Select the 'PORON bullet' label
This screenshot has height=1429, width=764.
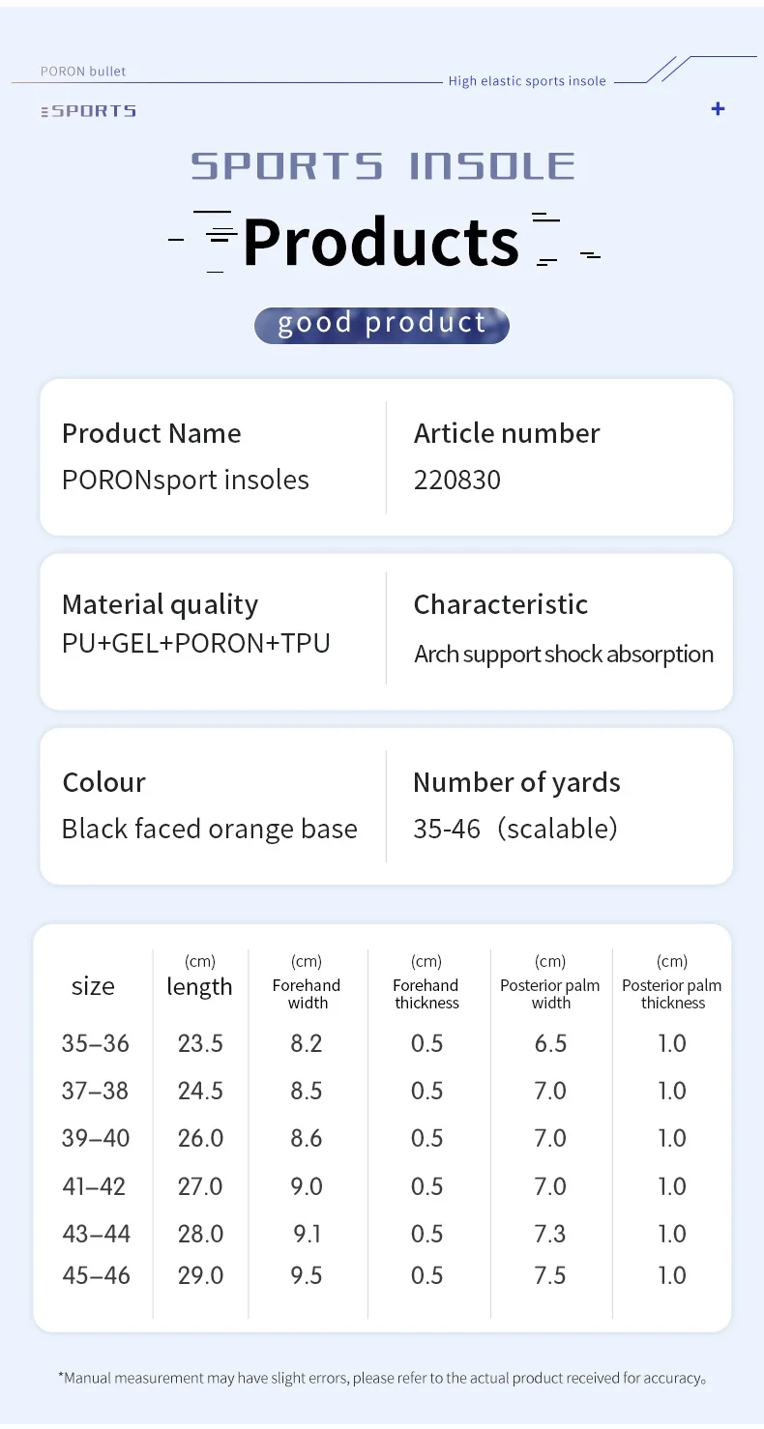click(x=83, y=72)
